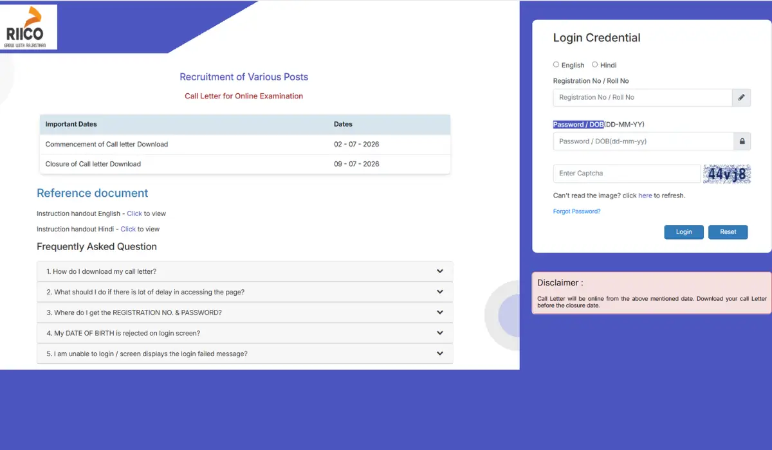Image resolution: width=772 pixels, height=450 pixels.
Task: Open the Hindi instruction handout Click link
Action: (x=128, y=229)
